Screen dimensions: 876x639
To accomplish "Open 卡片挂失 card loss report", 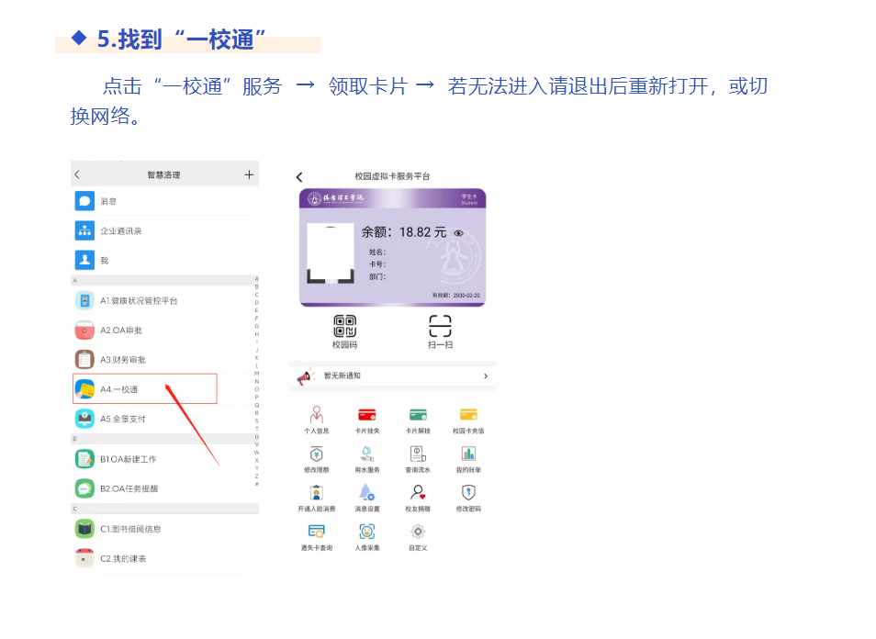I will (367, 415).
